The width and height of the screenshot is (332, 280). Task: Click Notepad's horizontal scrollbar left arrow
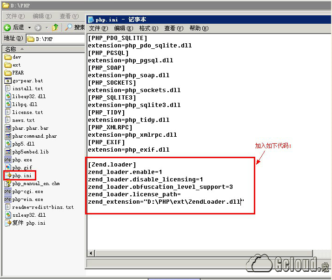point(91,253)
